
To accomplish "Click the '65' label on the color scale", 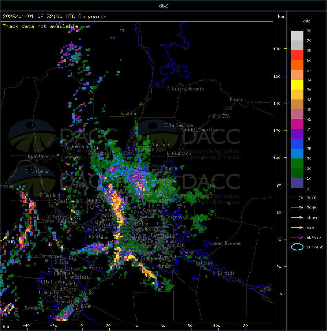I will [309, 50].
